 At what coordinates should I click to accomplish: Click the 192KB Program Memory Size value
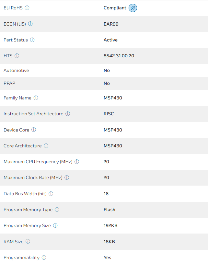click(110, 225)
